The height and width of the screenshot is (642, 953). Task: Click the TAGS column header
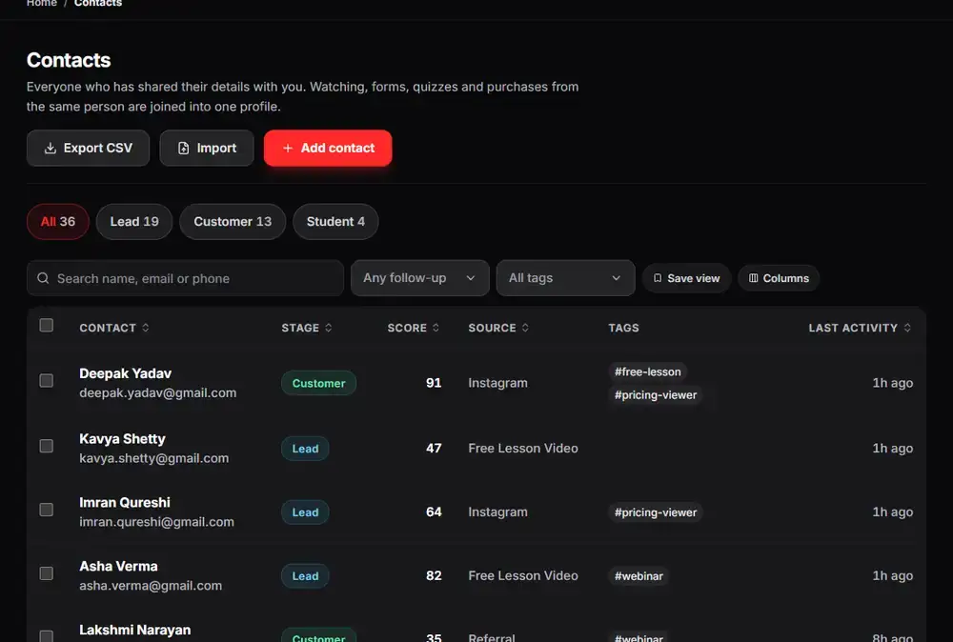coord(623,328)
